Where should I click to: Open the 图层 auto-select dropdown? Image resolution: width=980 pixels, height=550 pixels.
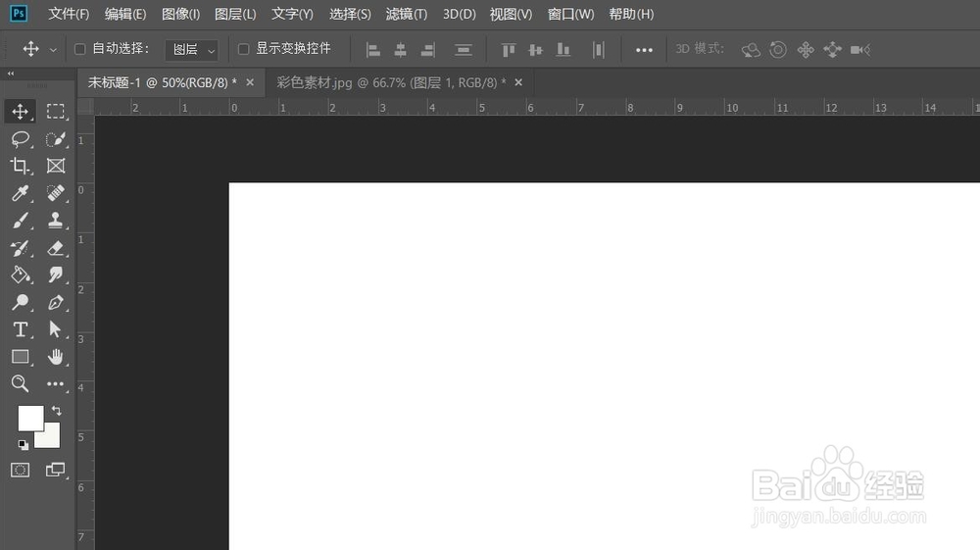pos(192,49)
